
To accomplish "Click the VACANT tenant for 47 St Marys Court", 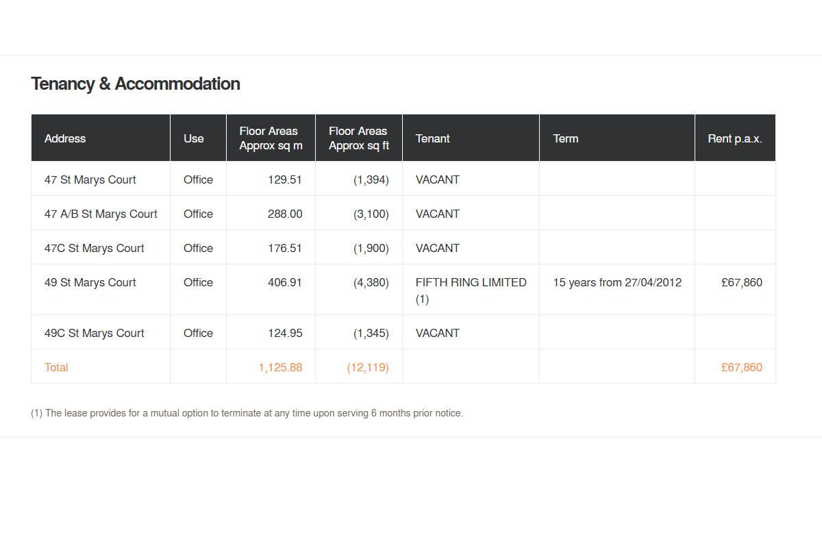I will coord(438,179).
